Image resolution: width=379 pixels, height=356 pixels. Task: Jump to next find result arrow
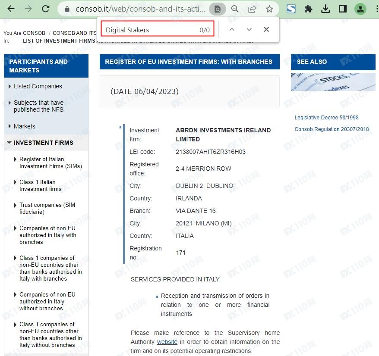coord(249,30)
